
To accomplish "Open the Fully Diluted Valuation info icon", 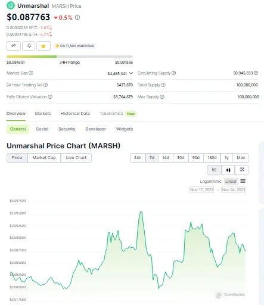I will (x=50, y=97).
